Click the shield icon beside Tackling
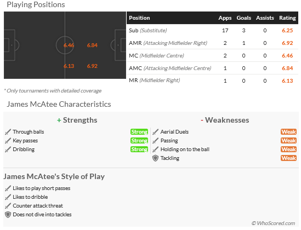Screen dimensions: 301x230 pos(156,158)
